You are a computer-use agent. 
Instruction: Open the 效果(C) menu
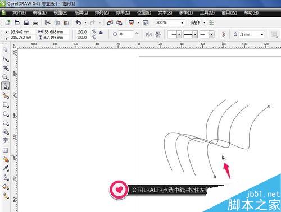[x=123, y=12]
